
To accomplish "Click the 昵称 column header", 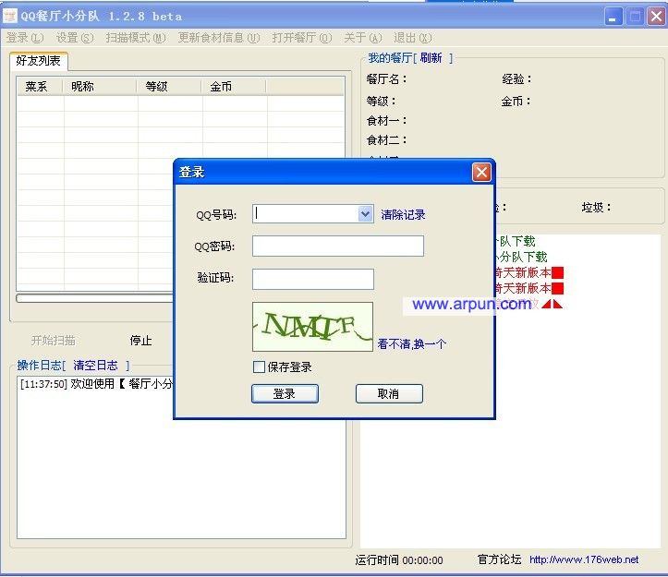I will [100, 87].
